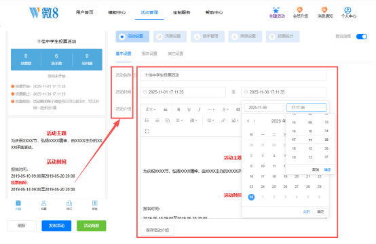The height and width of the screenshot is (244, 376).
Task: Toggle the blockquote icon in editor toolbar
Action: coord(166,109)
